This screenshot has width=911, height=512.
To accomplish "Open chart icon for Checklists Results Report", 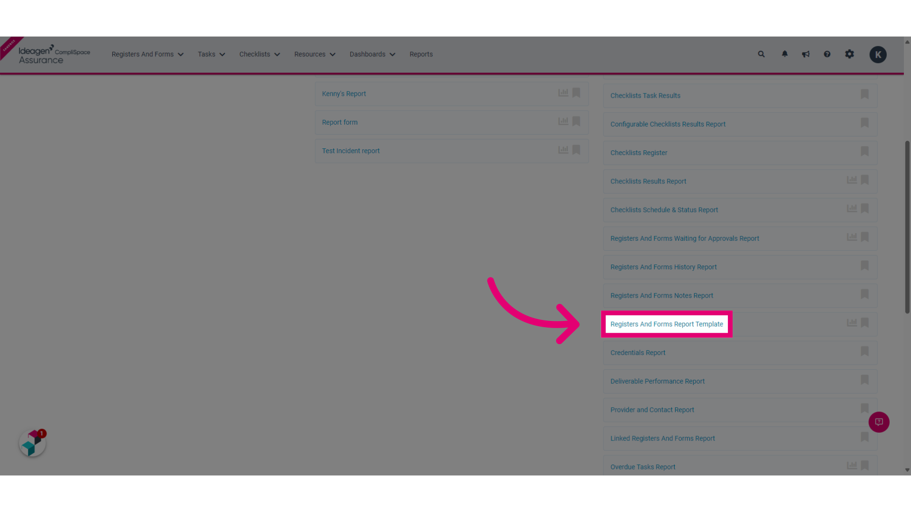I will point(852,180).
